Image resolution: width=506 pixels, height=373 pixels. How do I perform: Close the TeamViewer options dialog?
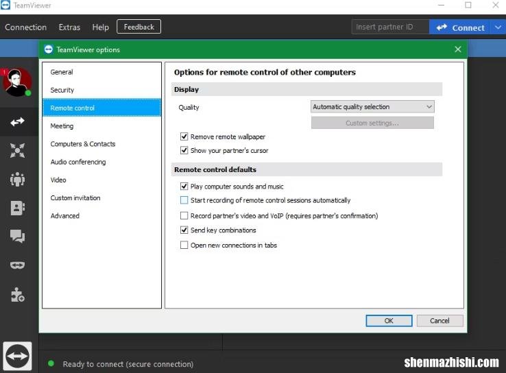(457, 49)
